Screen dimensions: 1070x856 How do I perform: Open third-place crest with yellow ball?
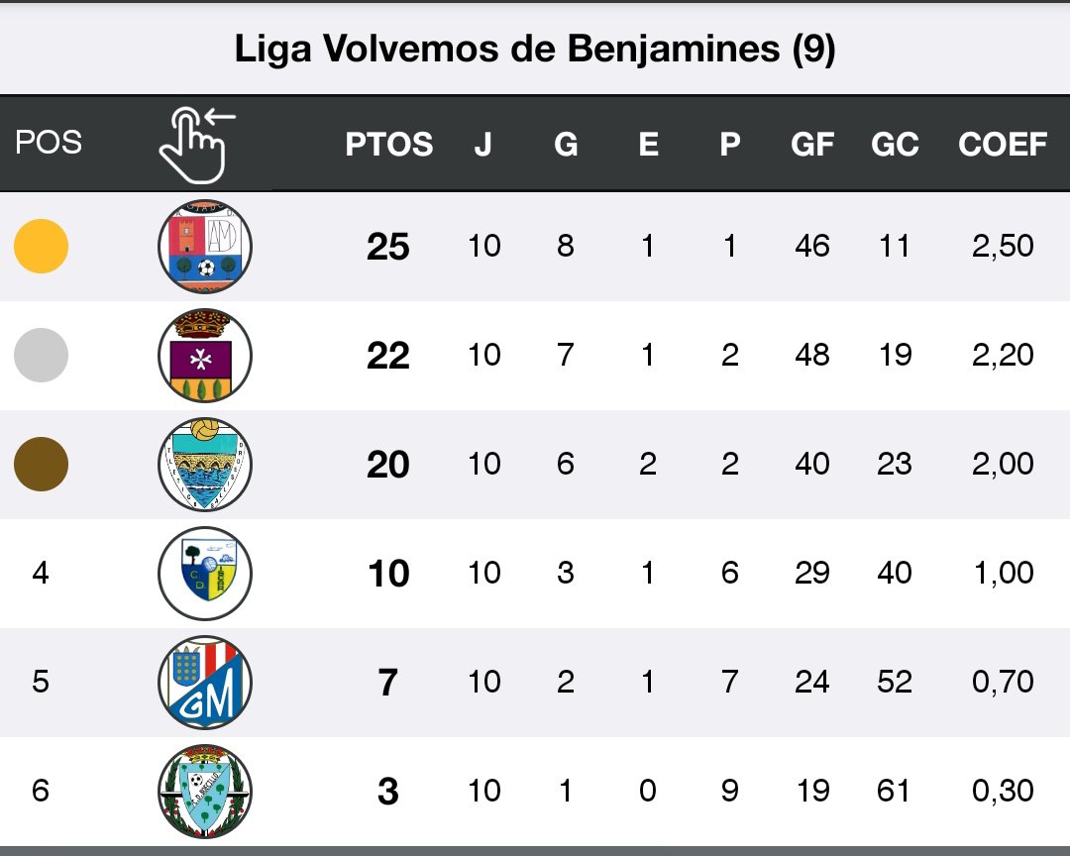(205, 464)
